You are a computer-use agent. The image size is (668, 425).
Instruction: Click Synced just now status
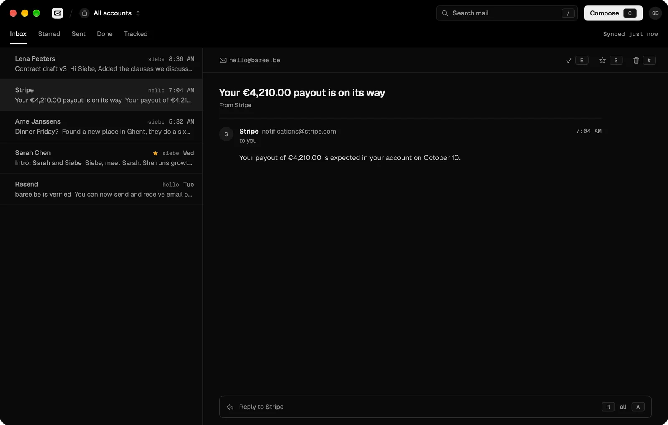point(630,34)
